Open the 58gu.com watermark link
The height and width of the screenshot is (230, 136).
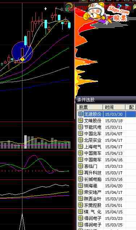point(118,10)
